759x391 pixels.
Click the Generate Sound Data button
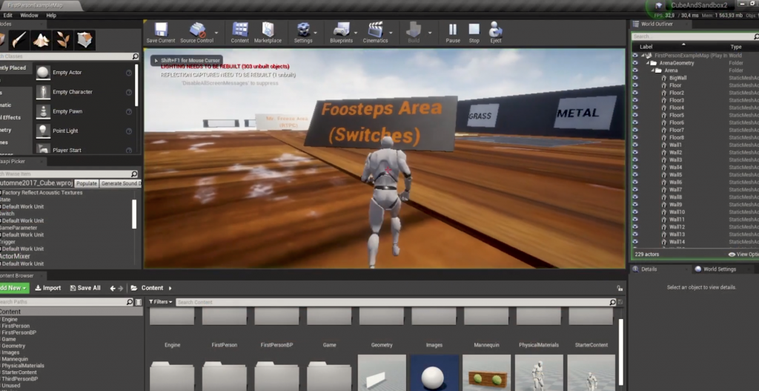tap(121, 184)
